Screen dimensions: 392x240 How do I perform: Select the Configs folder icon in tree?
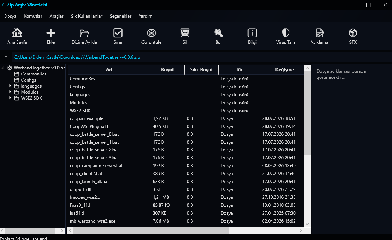pyautogui.click(x=17, y=80)
